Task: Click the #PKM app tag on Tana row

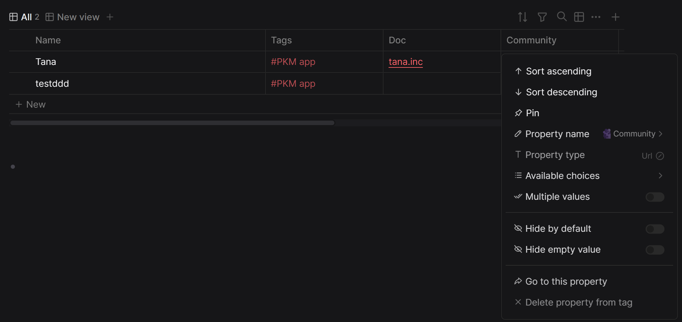Action: tap(293, 62)
